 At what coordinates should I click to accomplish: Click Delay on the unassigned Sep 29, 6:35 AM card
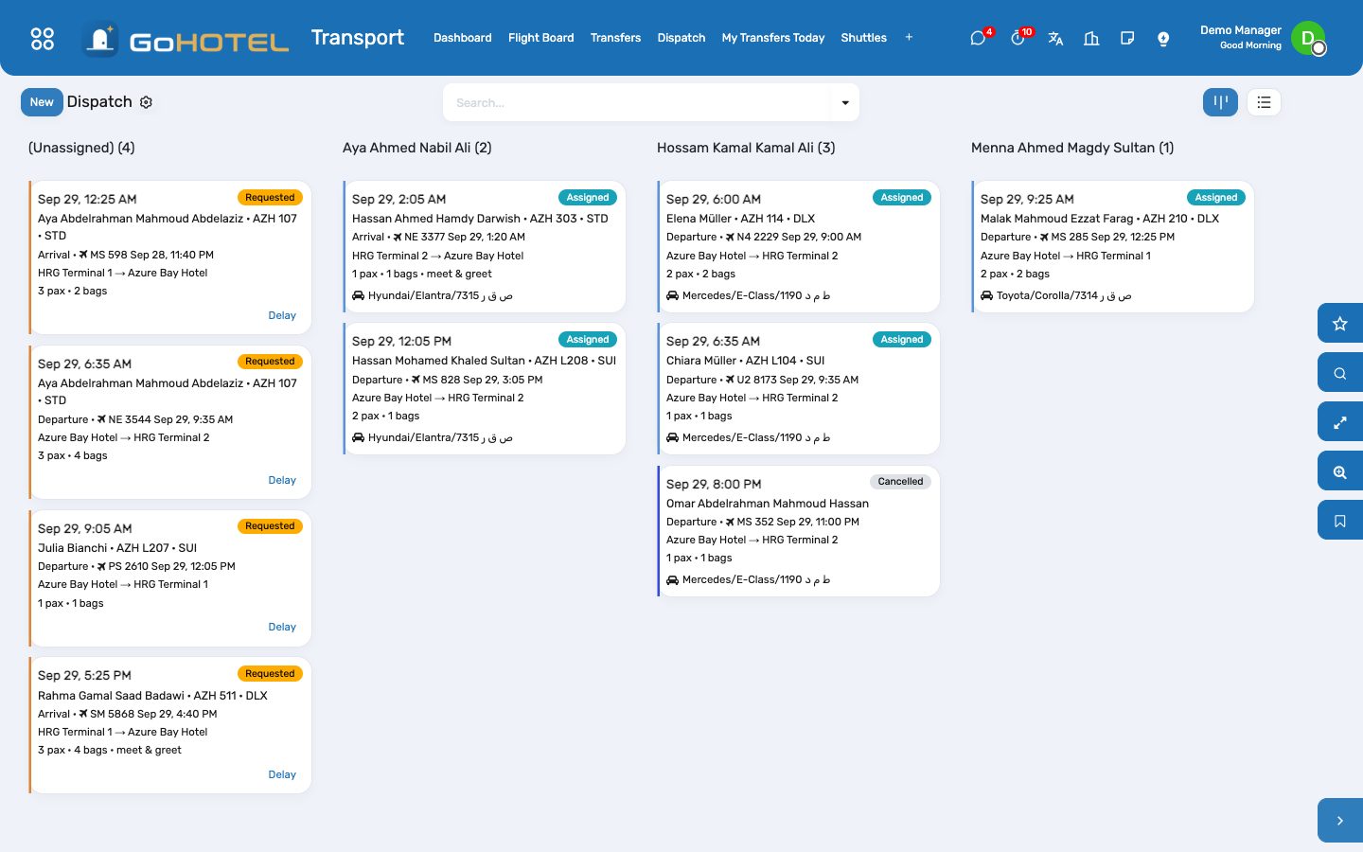[x=282, y=480]
